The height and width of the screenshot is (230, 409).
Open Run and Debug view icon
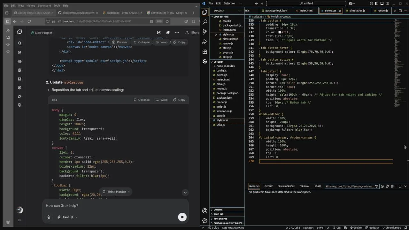[205, 42]
